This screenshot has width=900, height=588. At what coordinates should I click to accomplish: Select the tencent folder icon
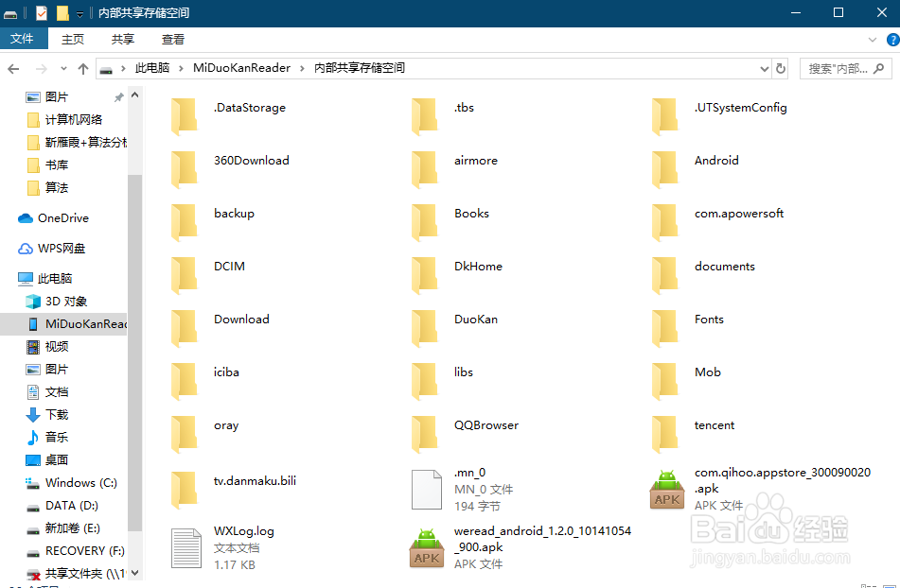point(665,435)
